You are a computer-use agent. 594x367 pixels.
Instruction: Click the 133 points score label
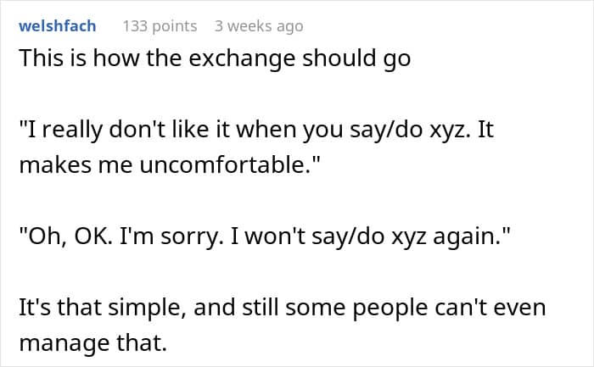pos(160,26)
